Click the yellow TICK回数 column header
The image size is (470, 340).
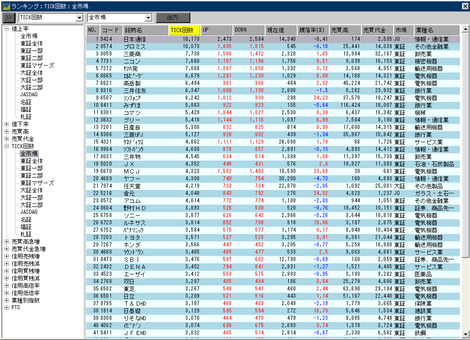tap(185, 30)
